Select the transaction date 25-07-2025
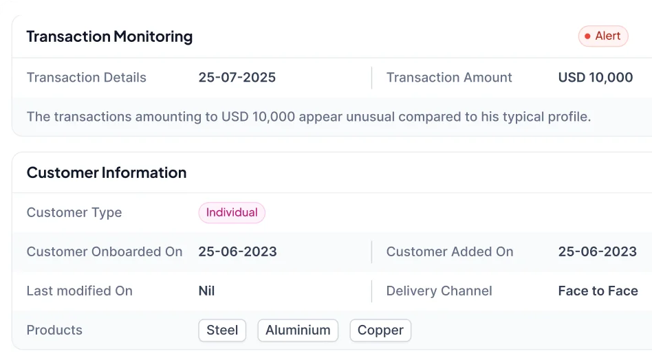The width and height of the screenshot is (652, 360). point(237,78)
